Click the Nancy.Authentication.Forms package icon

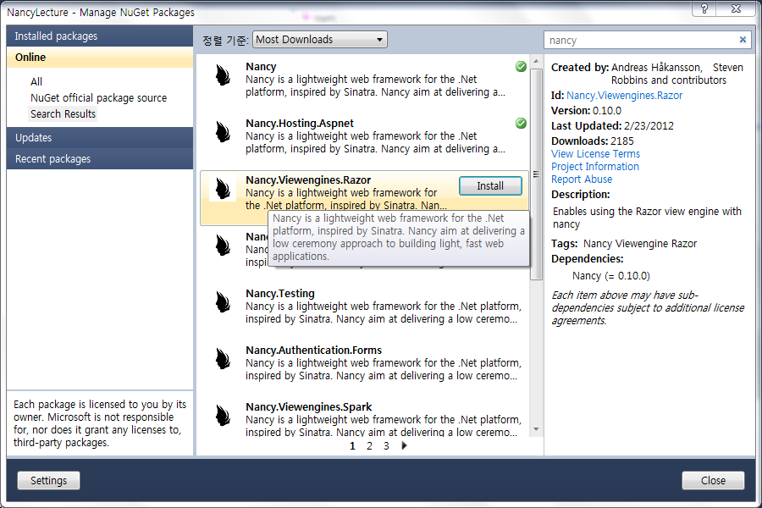pos(223,359)
